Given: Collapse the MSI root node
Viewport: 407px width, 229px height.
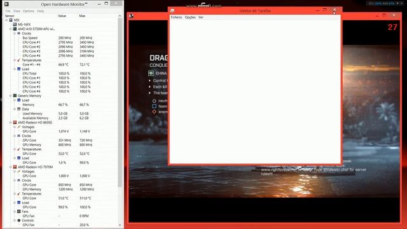Looking at the screenshot, I should (x=6, y=20).
